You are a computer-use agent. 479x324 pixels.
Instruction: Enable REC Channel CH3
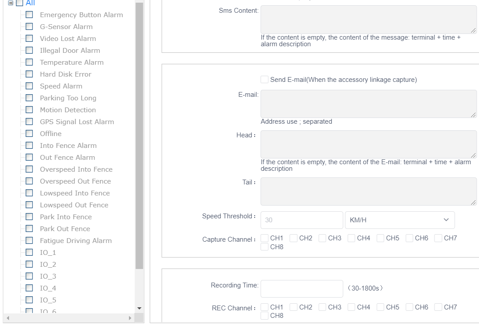[x=322, y=307]
